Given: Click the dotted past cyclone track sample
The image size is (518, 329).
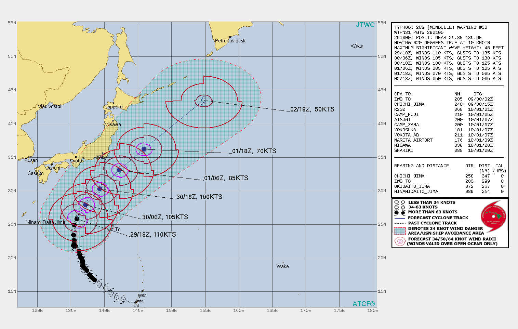Looking at the screenshot, I should [x=399, y=223].
